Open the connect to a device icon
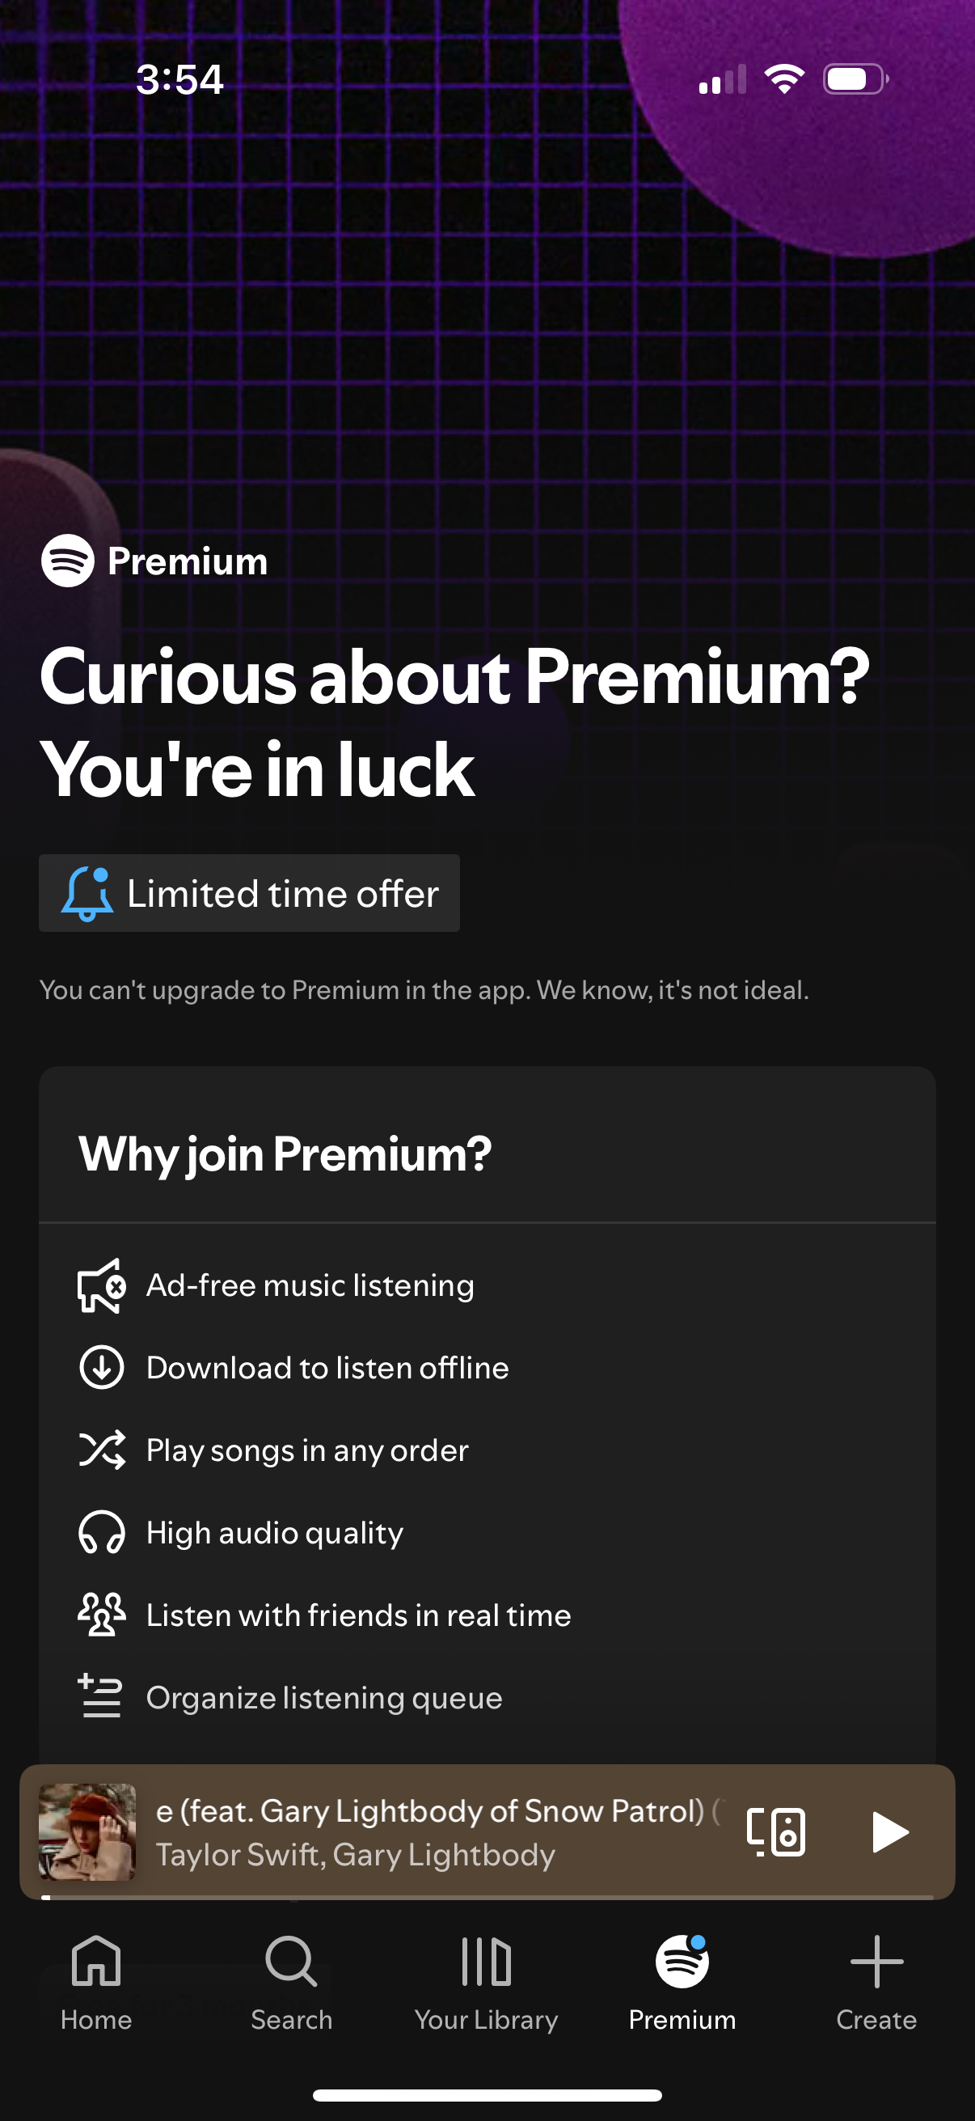The image size is (975, 2121). click(x=775, y=1832)
